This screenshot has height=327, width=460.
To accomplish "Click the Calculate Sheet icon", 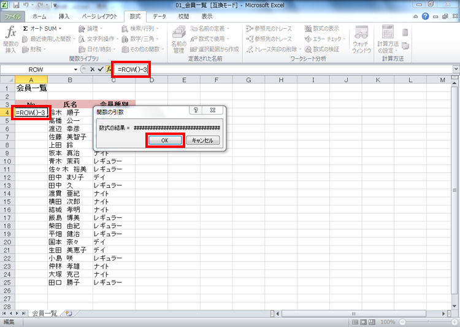I will point(405,46).
